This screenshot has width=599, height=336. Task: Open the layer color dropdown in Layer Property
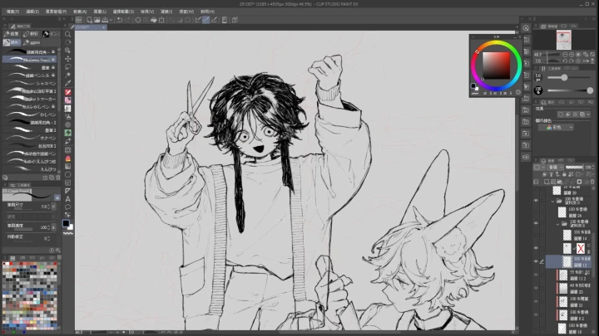(561, 128)
